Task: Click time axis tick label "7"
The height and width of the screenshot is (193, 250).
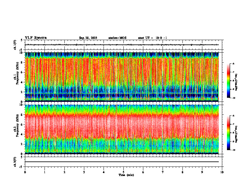Action: [x=163, y=172]
